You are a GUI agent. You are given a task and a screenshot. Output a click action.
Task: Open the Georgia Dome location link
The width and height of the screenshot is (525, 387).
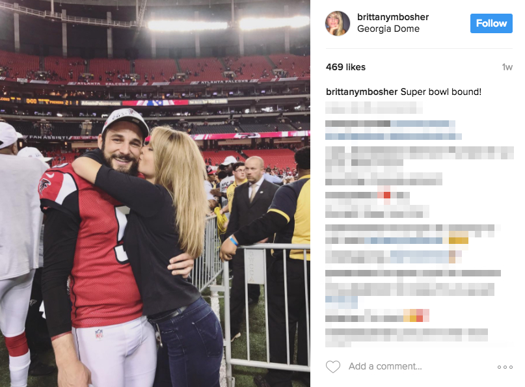coord(388,29)
